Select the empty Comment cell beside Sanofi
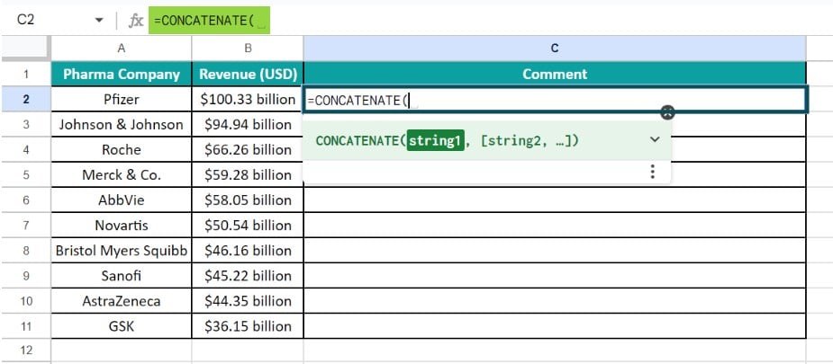Image resolution: width=833 pixels, height=364 pixels. 555,276
